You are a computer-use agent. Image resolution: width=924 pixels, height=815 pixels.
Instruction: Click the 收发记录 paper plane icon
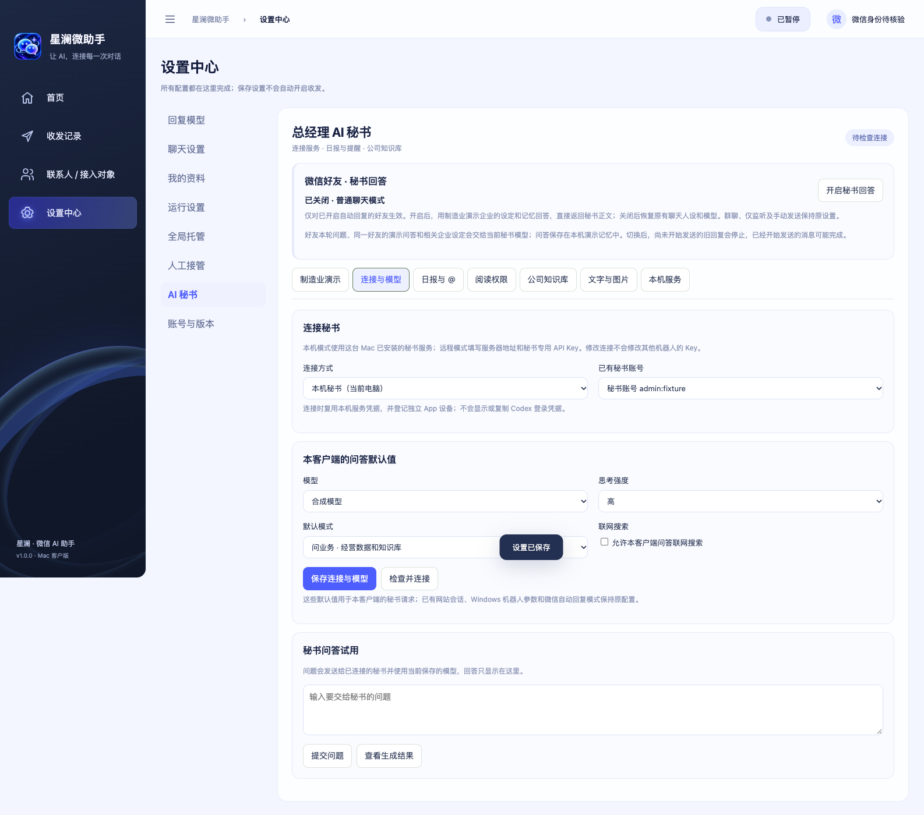(27, 136)
